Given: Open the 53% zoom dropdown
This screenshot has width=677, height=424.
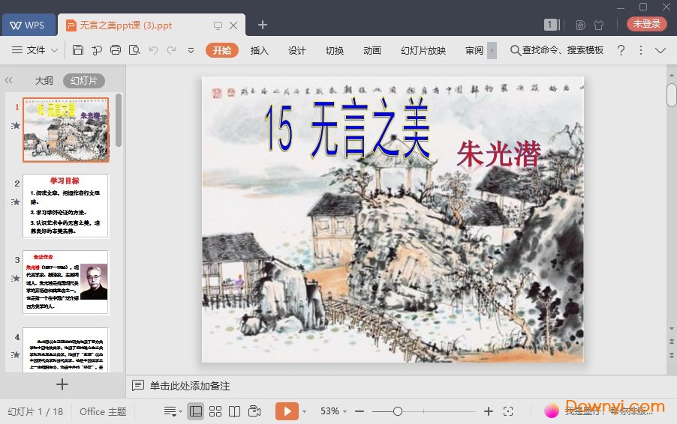Looking at the screenshot, I should point(333,411).
